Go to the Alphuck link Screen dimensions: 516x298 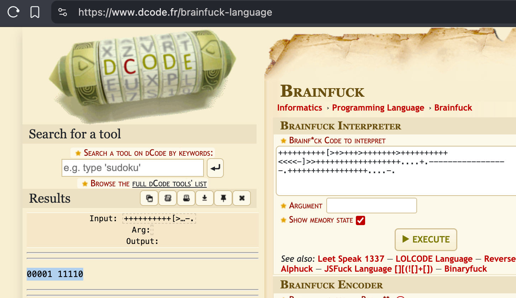297,269
